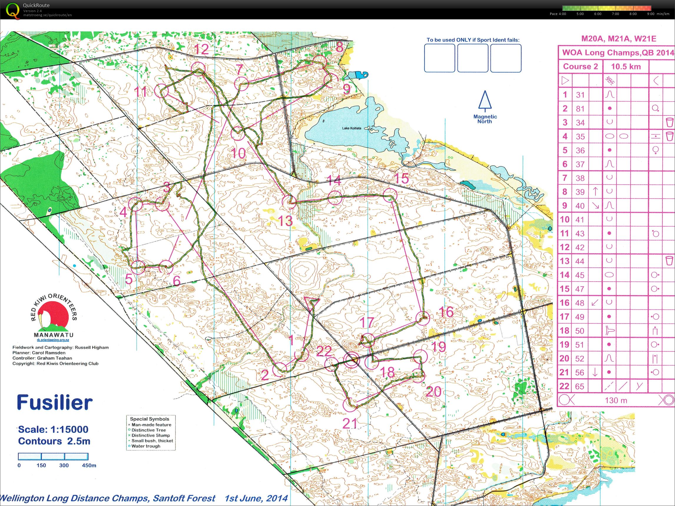Open the matstroeng.se/quickroute/en link

(48, 15)
